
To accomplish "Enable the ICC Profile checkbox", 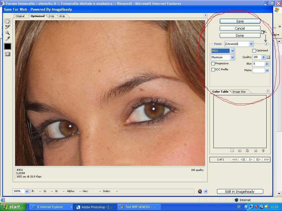I will click(x=213, y=70).
